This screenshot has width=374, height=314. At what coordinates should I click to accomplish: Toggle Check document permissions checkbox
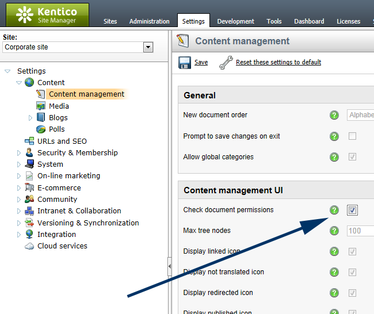tap(352, 210)
